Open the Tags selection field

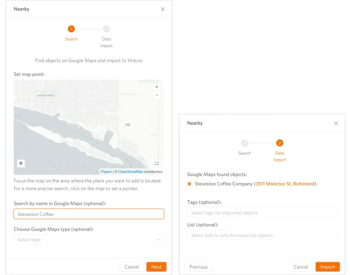coord(262,213)
